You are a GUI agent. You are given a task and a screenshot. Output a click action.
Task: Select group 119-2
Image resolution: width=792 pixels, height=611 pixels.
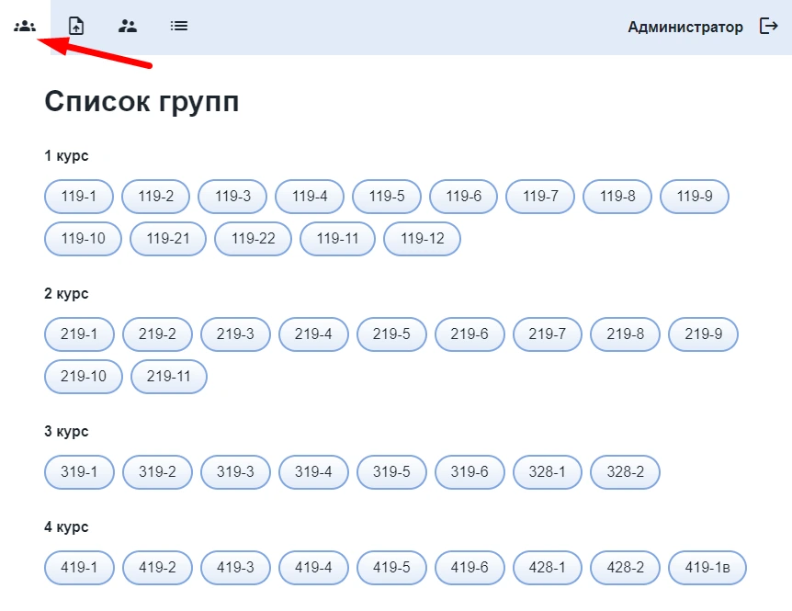click(x=155, y=197)
